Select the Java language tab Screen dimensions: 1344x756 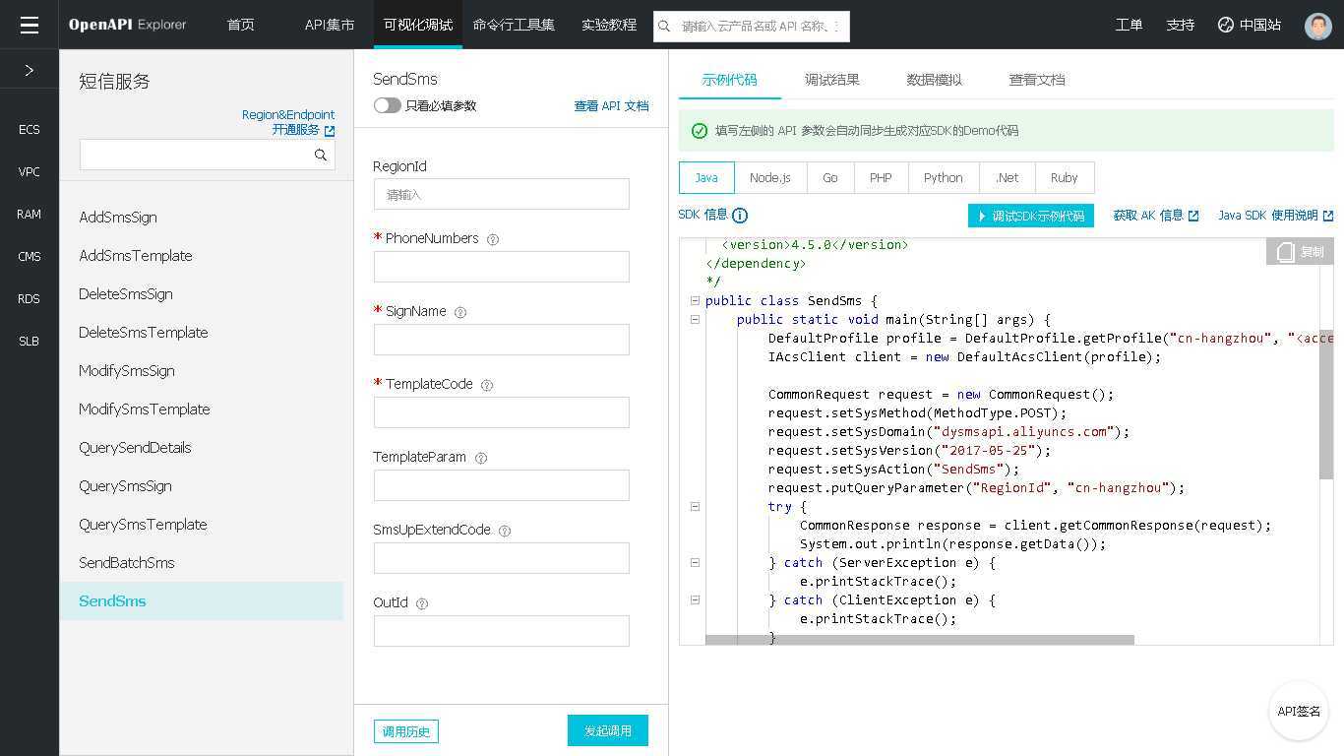point(706,178)
